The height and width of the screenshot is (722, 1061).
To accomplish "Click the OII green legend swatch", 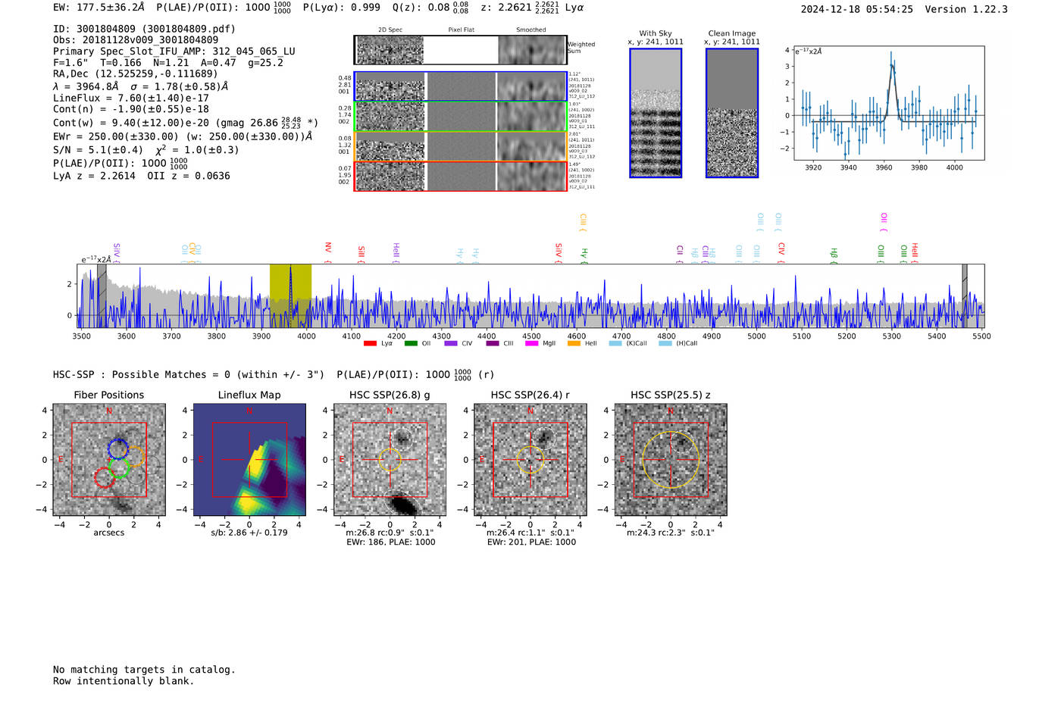I will [x=411, y=343].
